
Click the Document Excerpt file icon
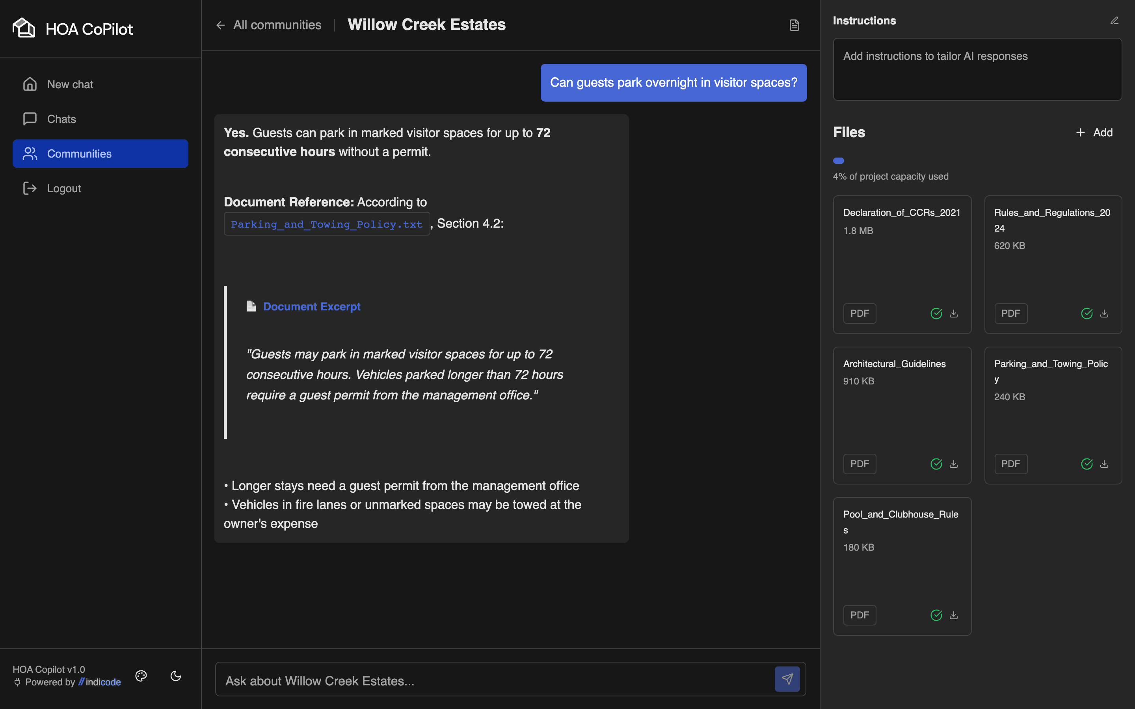pyautogui.click(x=251, y=307)
